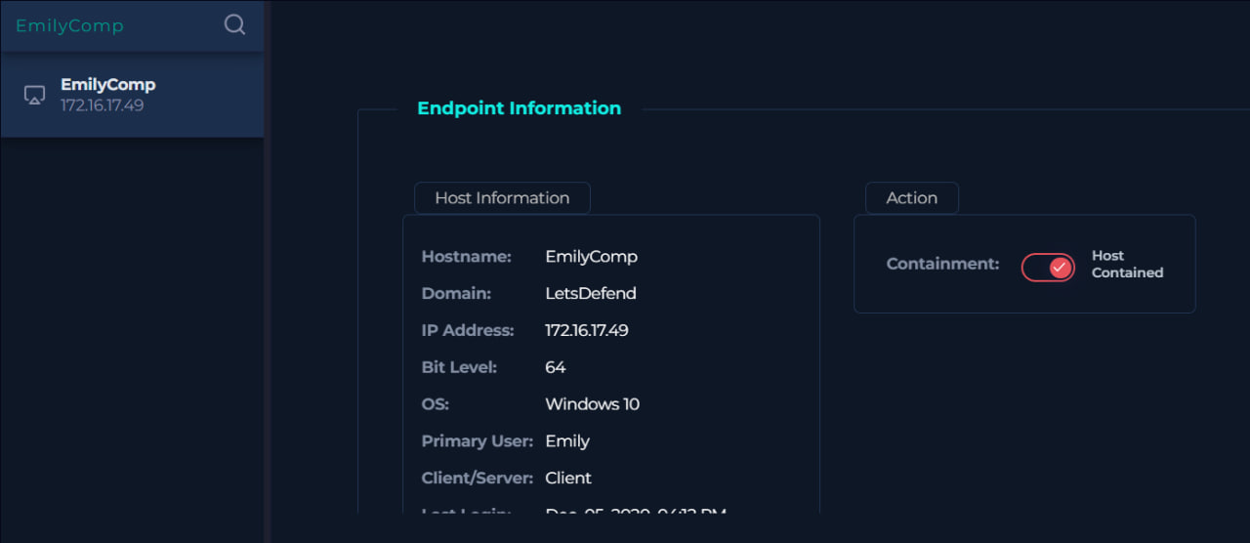
Task: Click the Host Contained status text
Action: pyautogui.click(x=1127, y=265)
